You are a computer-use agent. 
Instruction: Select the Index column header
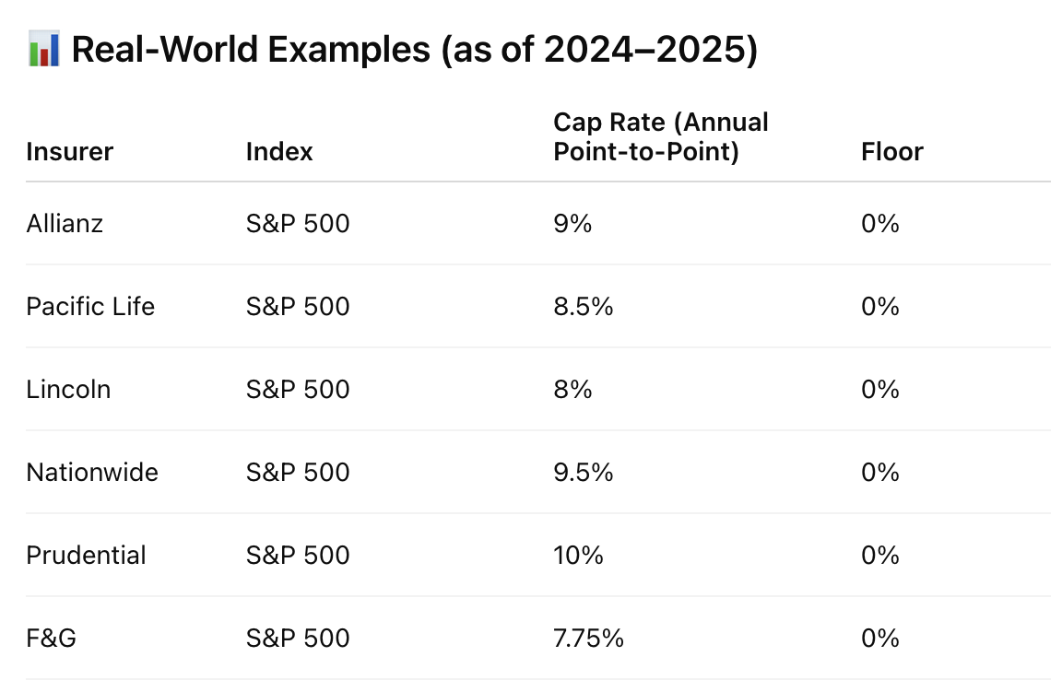(x=279, y=151)
